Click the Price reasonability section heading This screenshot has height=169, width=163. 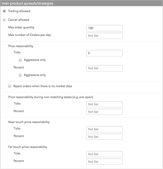click(21, 46)
